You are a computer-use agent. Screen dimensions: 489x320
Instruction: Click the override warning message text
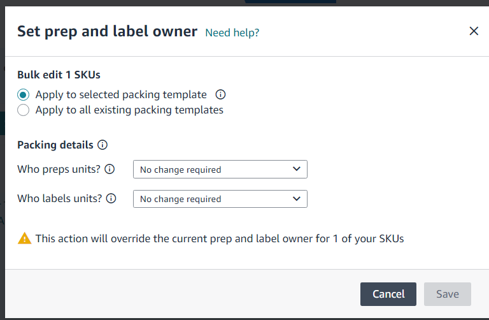click(220, 238)
